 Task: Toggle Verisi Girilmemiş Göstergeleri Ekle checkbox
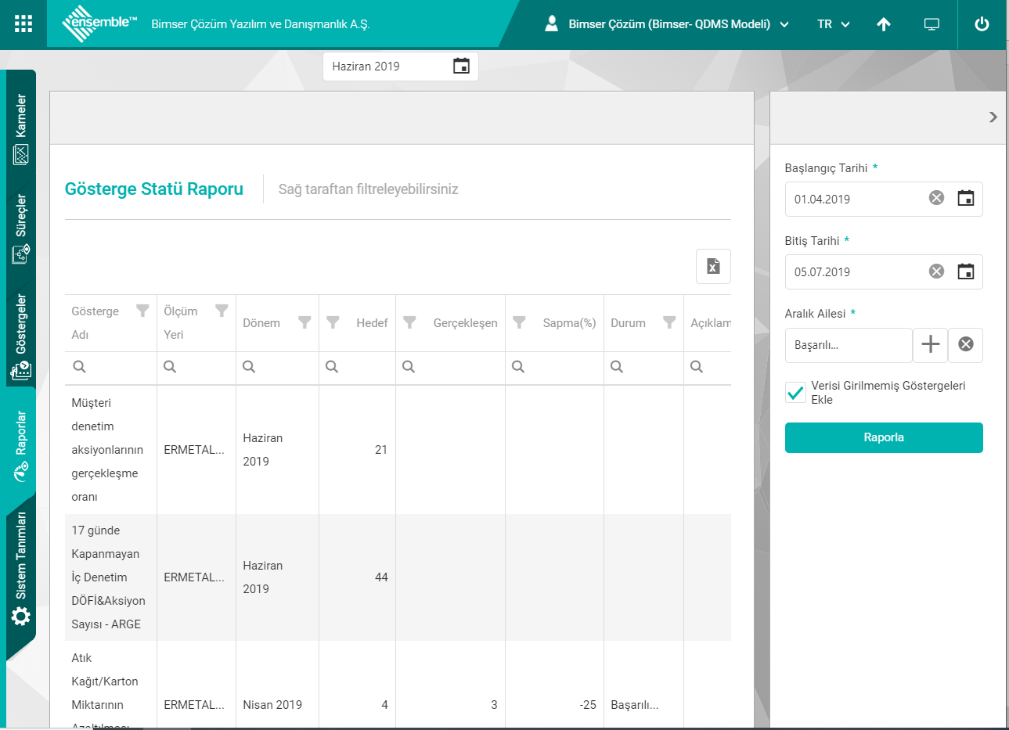click(795, 392)
